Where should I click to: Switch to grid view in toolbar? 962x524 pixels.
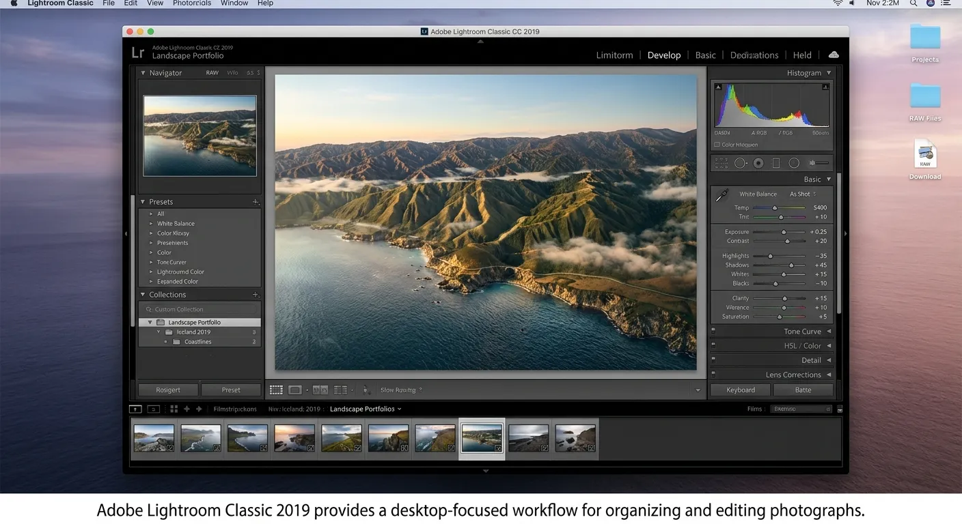pyautogui.click(x=276, y=390)
